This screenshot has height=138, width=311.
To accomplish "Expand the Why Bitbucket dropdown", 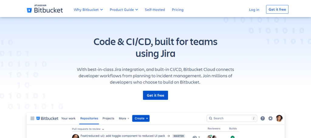I will pos(88,10).
